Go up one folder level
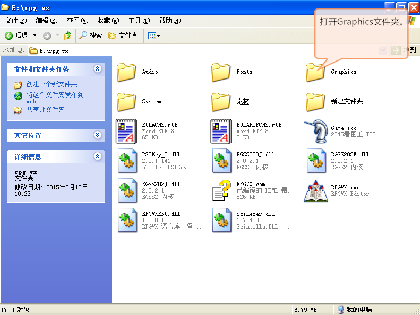The width and height of the screenshot is (420, 315). [x=67, y=36]
